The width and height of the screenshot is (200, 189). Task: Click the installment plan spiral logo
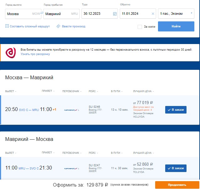point(11,53)
